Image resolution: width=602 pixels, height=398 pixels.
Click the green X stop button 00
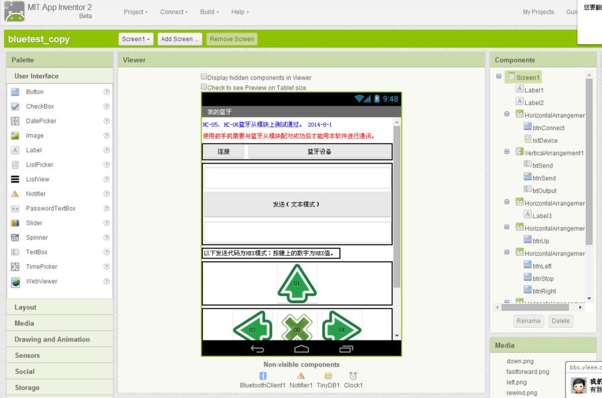297,328
